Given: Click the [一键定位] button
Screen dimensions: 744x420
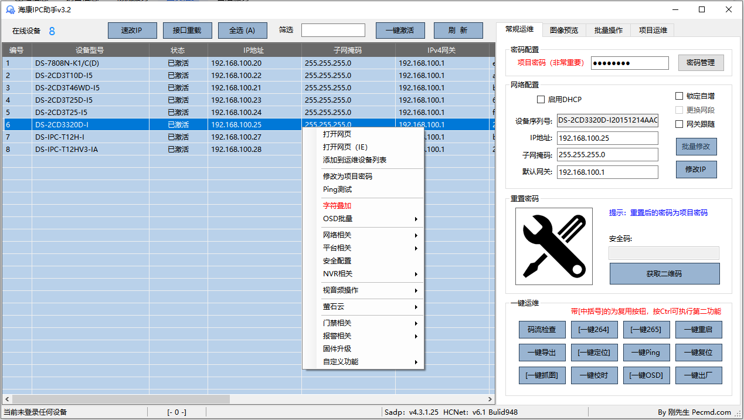Looking at the screenshot, I should pyautogui.click(x=594, y=353).
